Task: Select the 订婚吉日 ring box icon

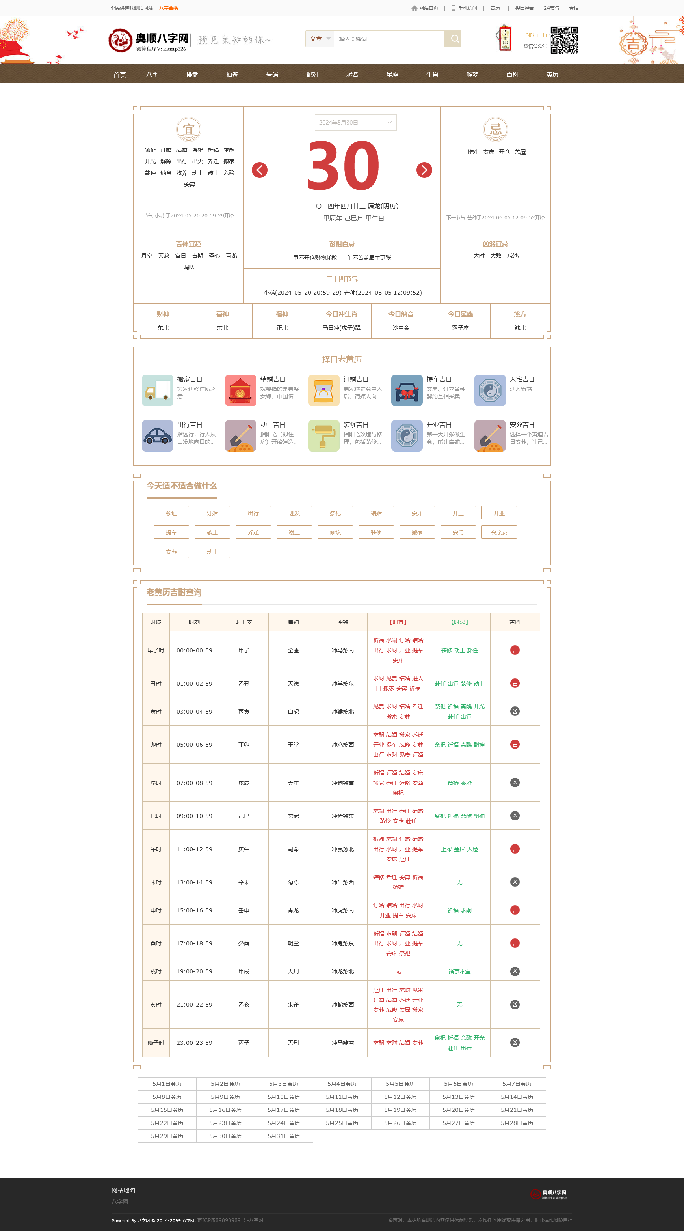Action: [323, 390]
